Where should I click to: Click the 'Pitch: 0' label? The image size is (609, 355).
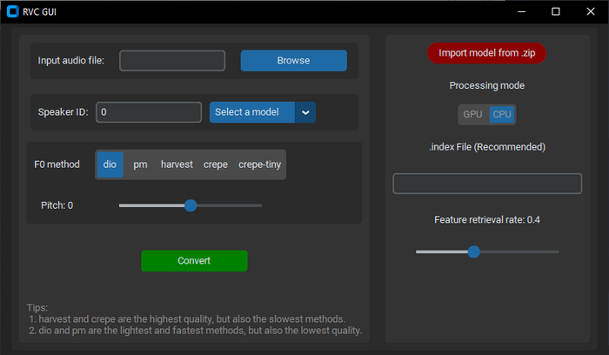[57, 205]
